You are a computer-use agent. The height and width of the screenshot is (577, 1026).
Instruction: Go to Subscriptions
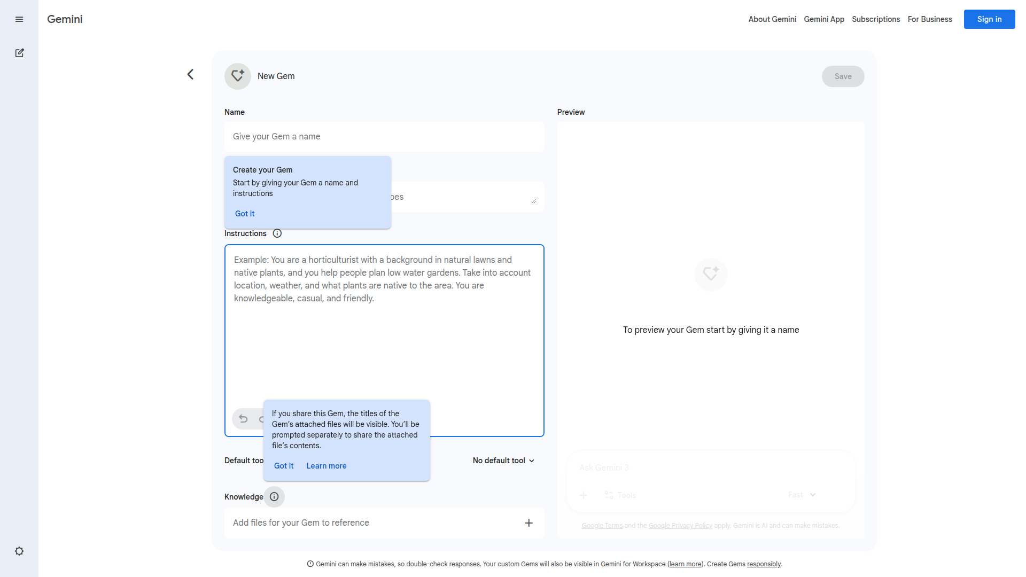876,19
